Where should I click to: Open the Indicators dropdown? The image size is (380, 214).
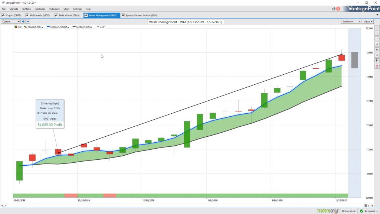click(x=351, y=22)
